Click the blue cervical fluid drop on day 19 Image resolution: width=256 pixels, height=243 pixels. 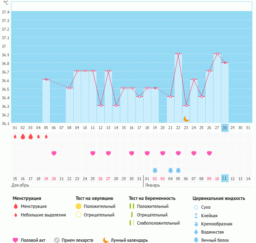155,170
